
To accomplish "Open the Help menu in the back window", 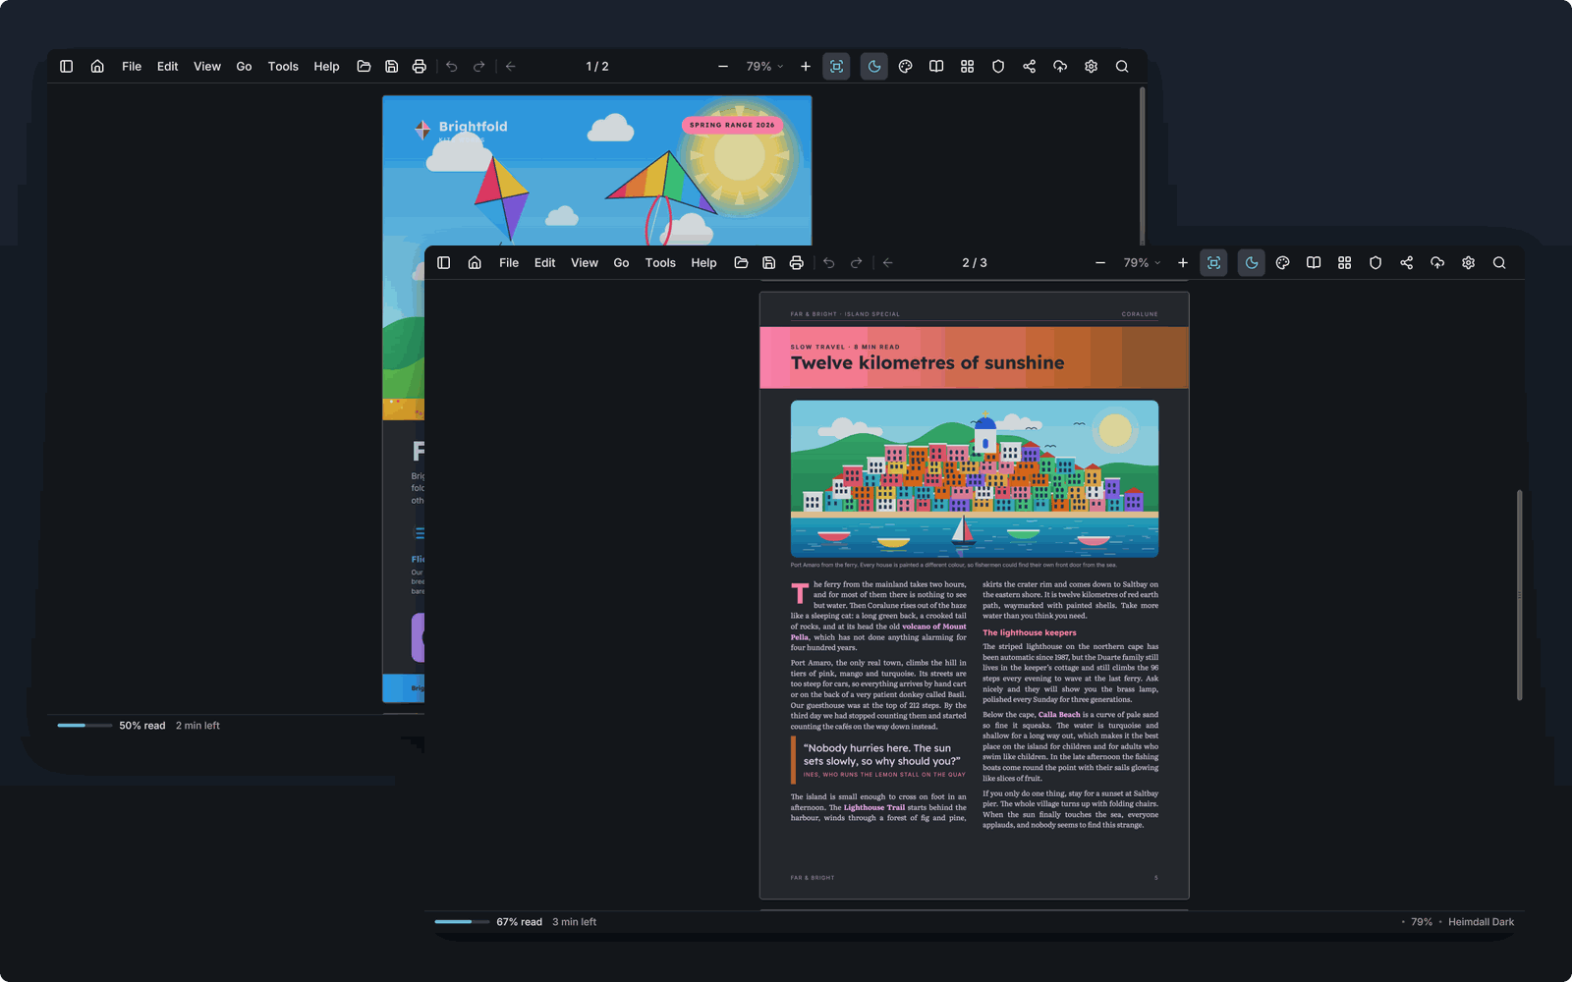I will click(326, 67).
